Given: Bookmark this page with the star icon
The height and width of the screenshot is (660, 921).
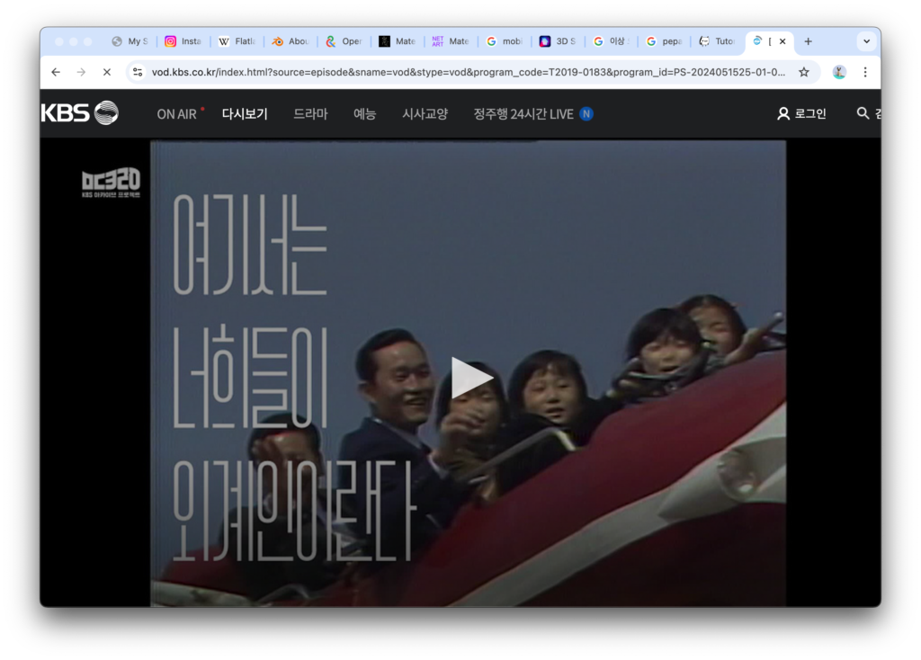Looking at the screenshot, I should coord(804,72).
